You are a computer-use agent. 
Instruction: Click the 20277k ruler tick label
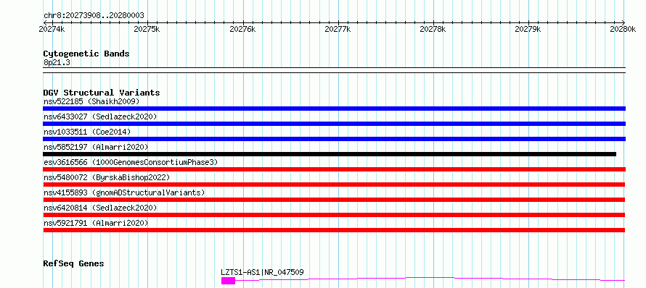338,29
